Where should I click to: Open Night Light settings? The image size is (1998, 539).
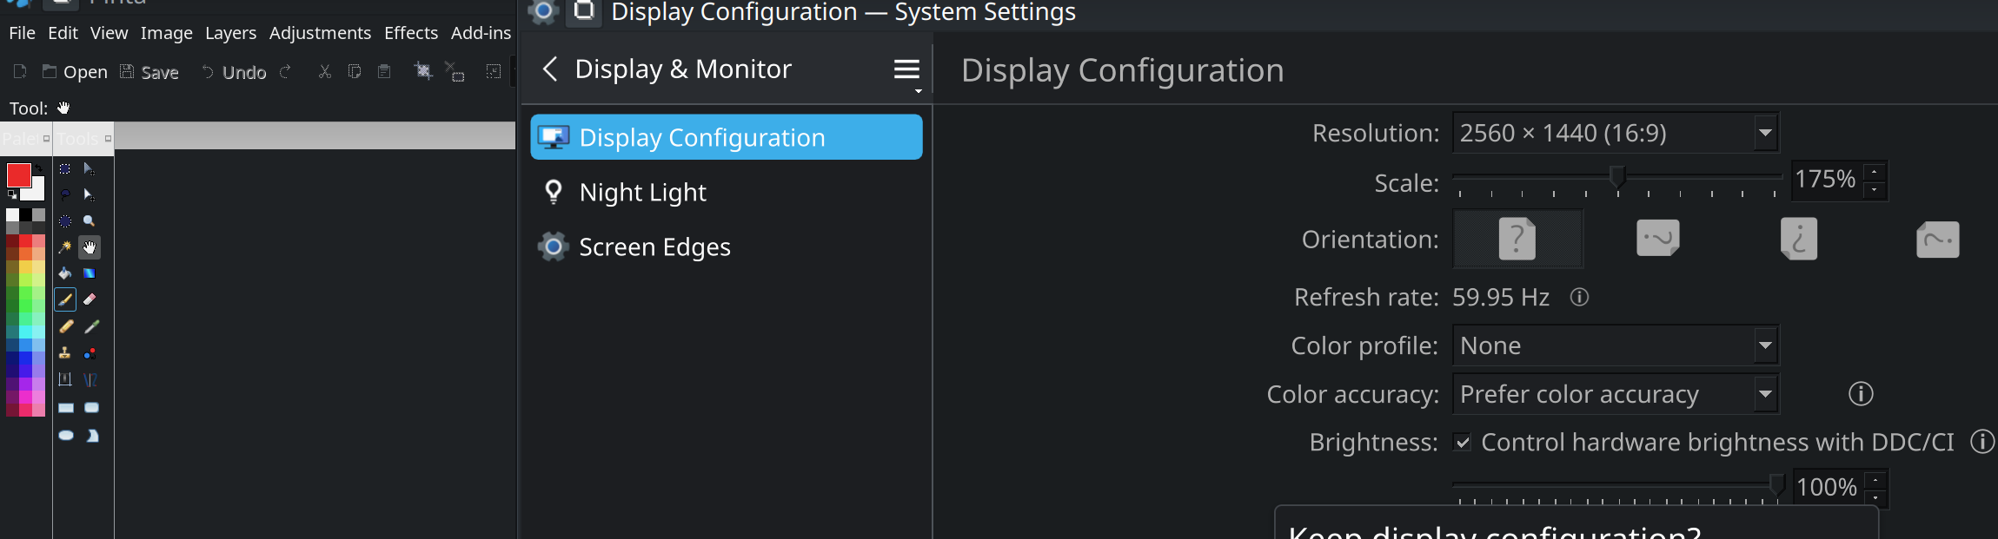click(x=727, y=192)
